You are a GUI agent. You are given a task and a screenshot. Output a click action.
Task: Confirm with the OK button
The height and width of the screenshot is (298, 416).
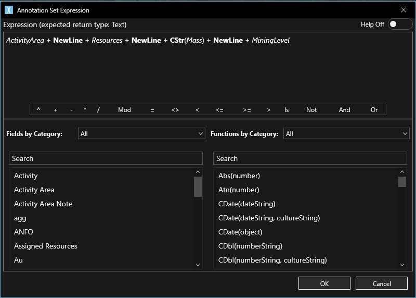324,283
